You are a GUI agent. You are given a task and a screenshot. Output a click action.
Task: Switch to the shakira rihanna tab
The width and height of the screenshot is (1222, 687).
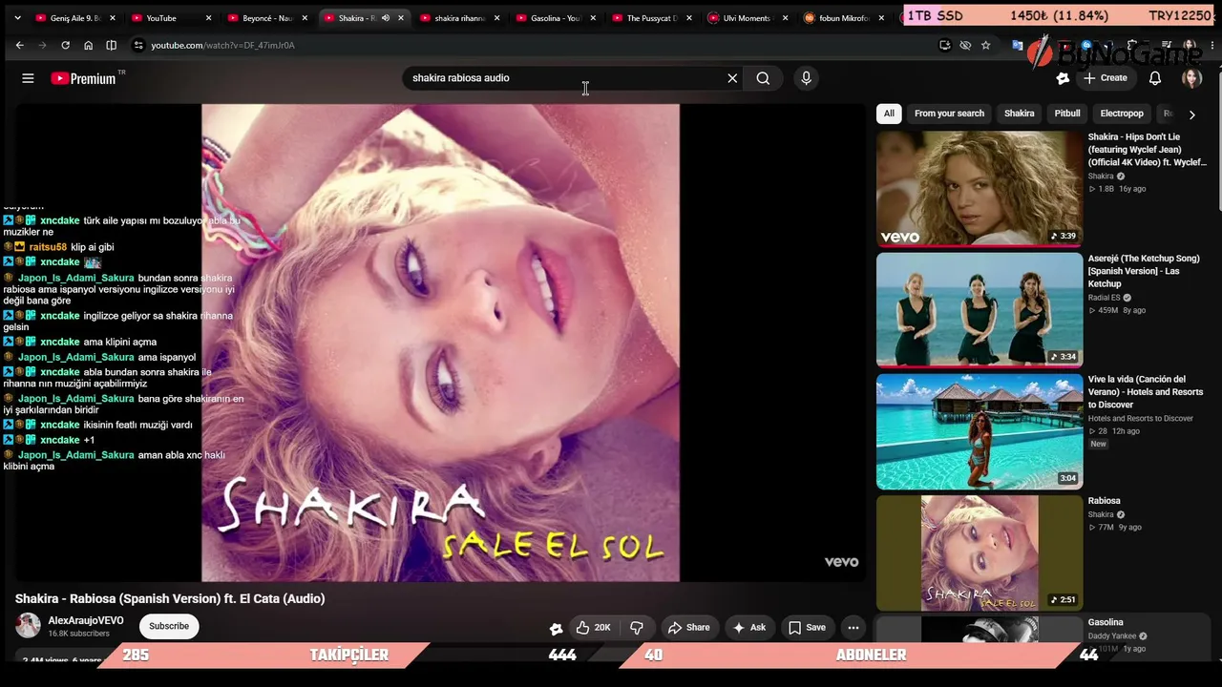(457, 18)
